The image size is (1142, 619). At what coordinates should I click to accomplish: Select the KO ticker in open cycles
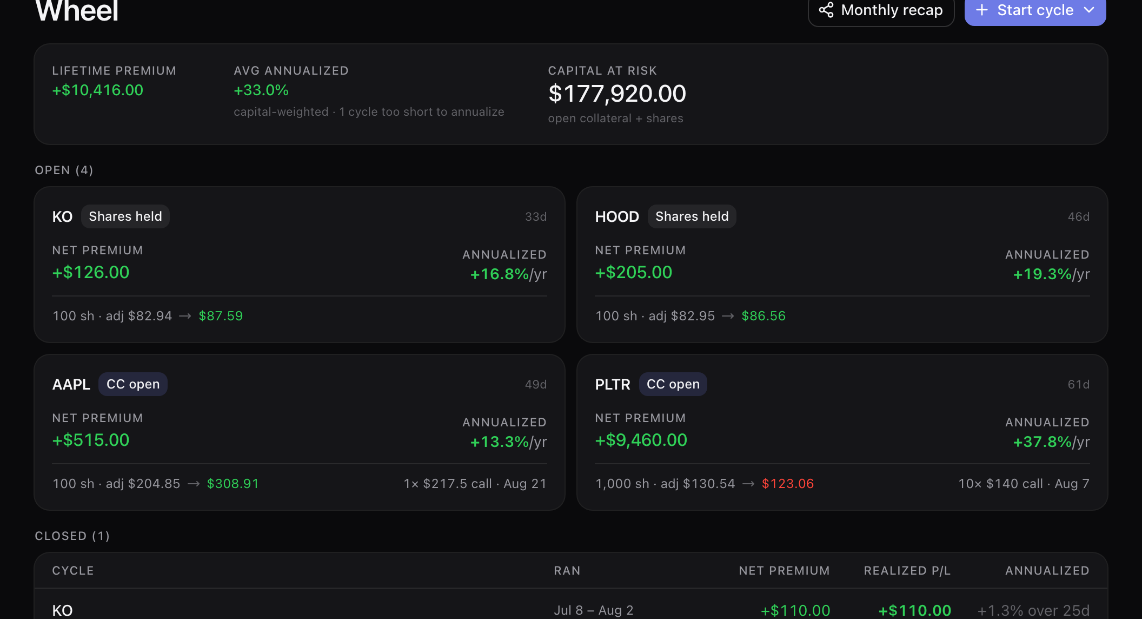point(62,216)
